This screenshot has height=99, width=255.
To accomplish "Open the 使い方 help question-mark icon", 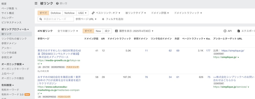I will point(57,3).
